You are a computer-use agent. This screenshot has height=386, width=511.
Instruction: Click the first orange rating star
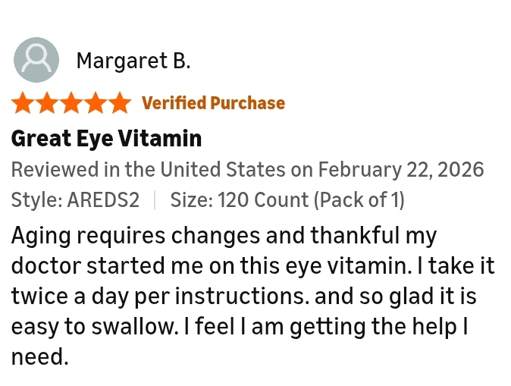[23, 103]
